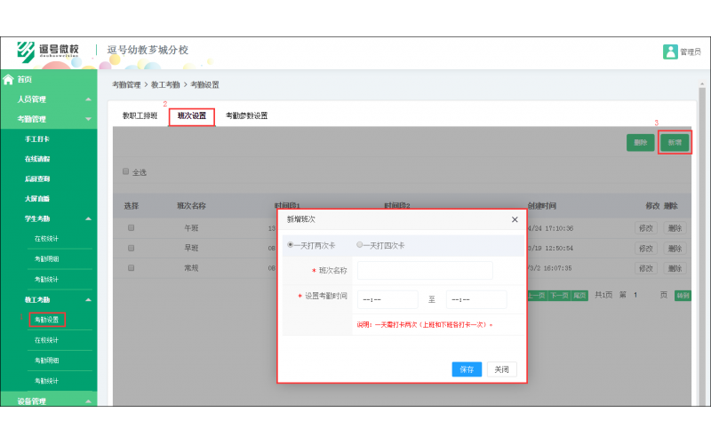Open 在校统计 under 教工考勤
711x444 pixels.
47,340
